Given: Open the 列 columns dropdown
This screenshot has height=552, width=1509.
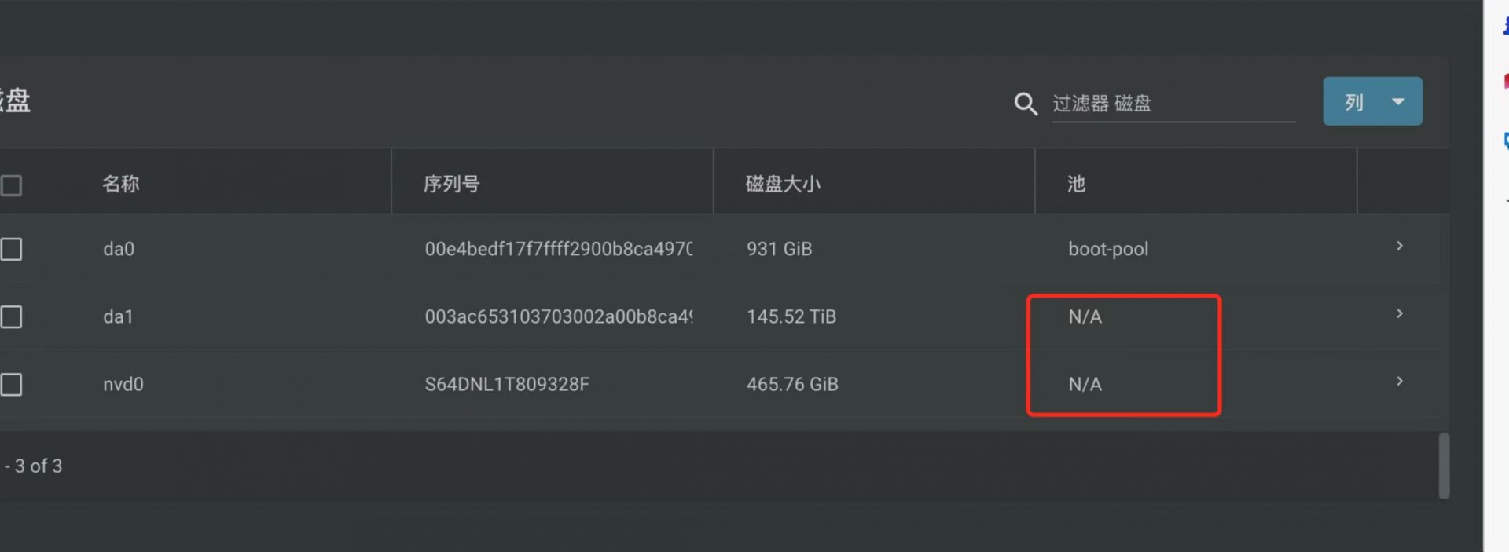Looking at the screenshot, I should [1371, 101].
